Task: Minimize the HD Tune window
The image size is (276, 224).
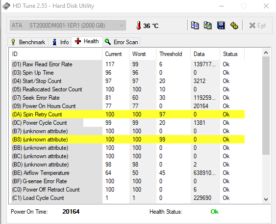Action: coord(222,6)
